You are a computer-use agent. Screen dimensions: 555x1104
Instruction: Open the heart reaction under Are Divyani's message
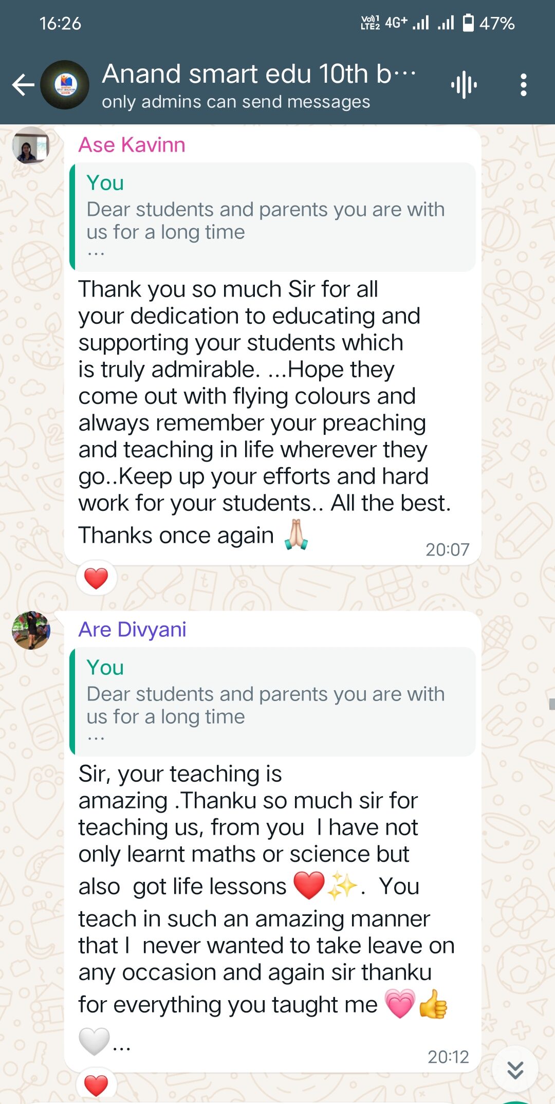(x=96, y=1086)
